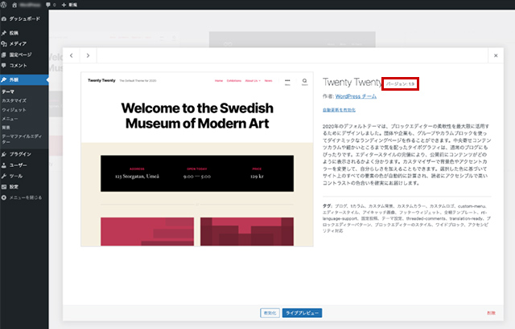
Task: Click the 自動更新を有効化 link
Action: (x=339, y=110)
